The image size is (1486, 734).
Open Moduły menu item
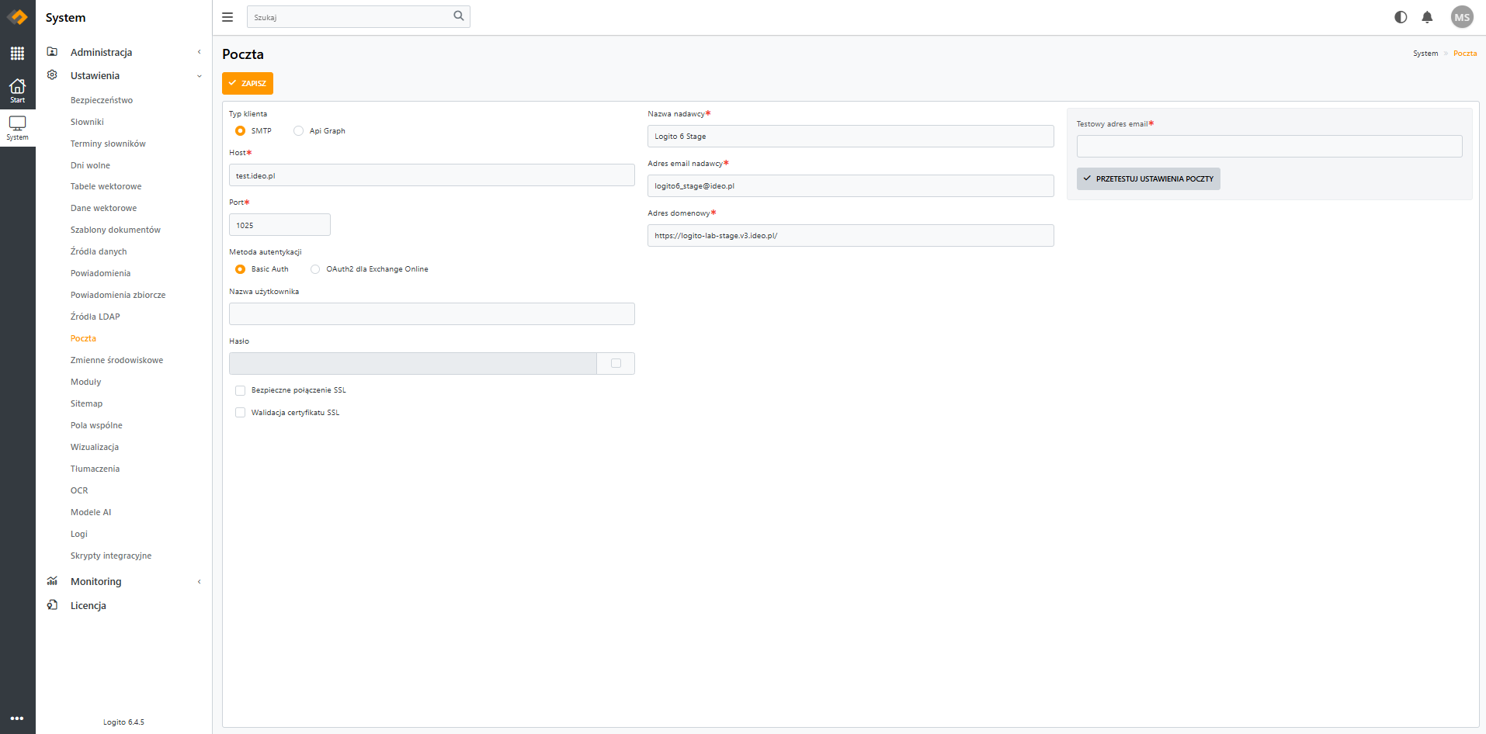click(85, 382)
